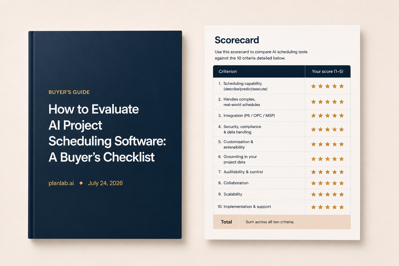
Task: Click fourth star in Grounding row
Action: 335,159
